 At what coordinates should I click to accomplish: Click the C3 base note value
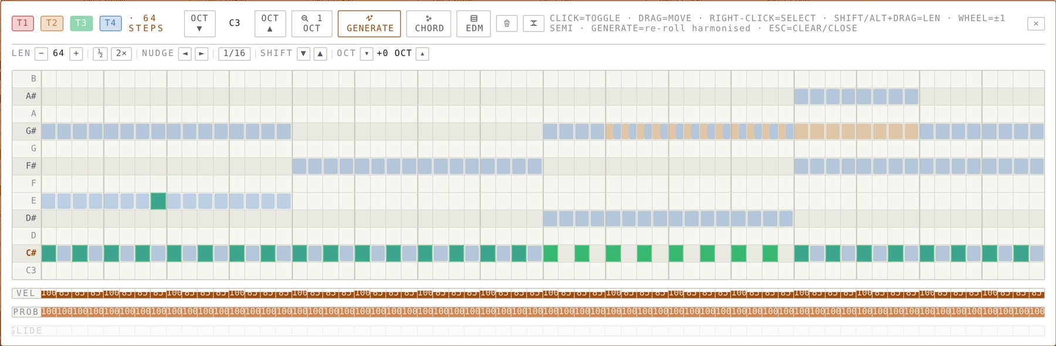pyautogui.click(x=235, y=23)
